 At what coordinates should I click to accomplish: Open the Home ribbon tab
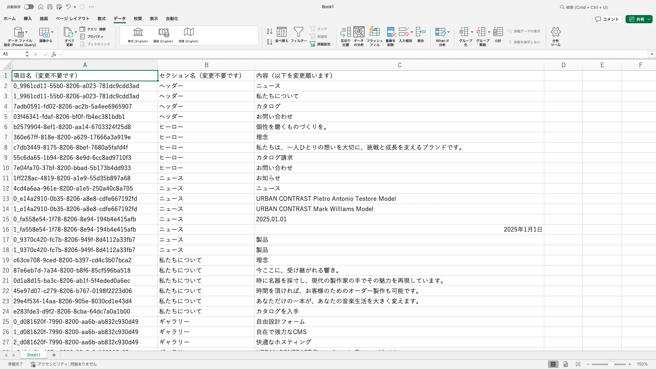[x=10, y=19]
